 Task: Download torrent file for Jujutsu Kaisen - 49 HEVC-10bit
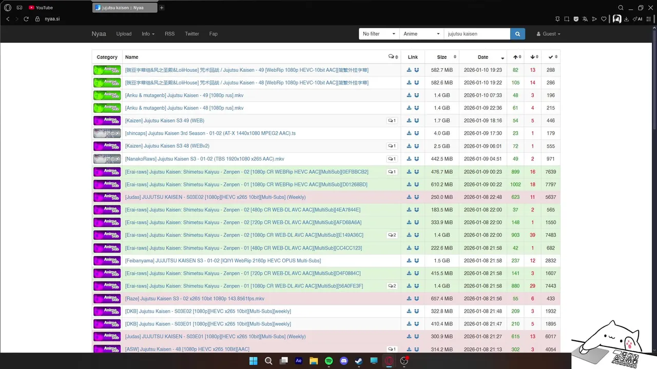coord(409,70)
